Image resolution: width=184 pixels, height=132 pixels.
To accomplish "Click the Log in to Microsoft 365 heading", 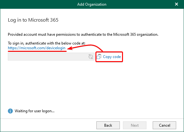I will click(33, 20).
